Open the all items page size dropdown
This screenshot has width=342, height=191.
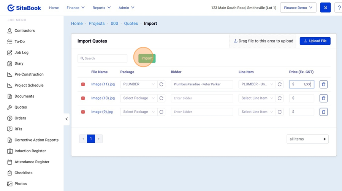coord(307,139)
